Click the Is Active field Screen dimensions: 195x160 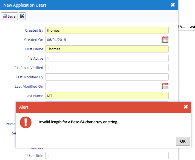pyautogui.click(x=107, y=58)
